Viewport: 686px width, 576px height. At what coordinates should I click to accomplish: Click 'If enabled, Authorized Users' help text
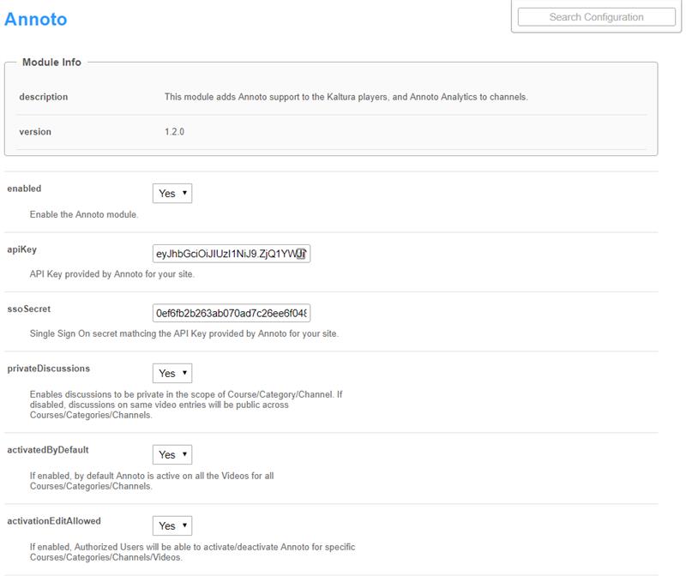[192, 552]
